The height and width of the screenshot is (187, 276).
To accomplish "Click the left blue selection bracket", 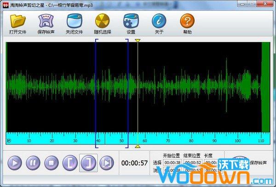I will coord(96,93).
